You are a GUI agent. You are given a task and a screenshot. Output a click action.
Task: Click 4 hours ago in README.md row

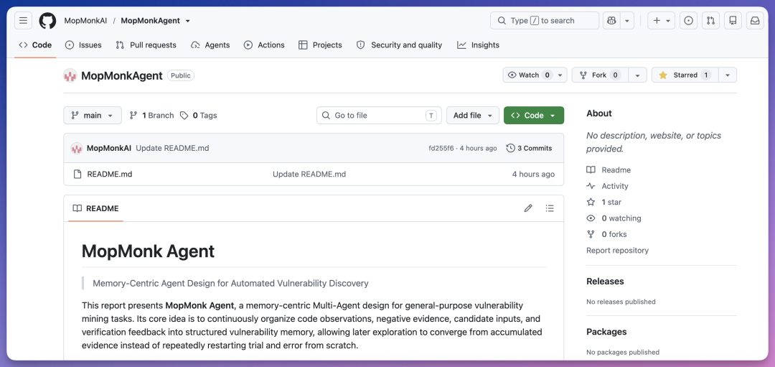point(533,174)
